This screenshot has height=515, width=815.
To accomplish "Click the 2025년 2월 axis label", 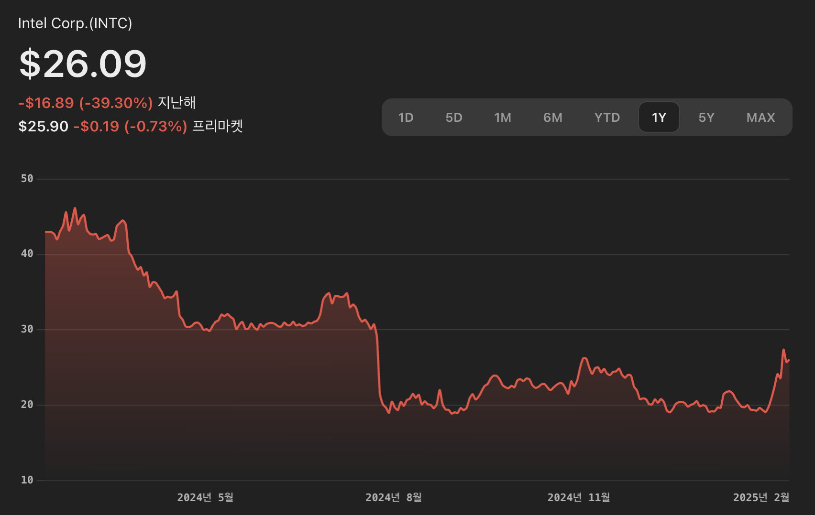I will click(761, 497).
